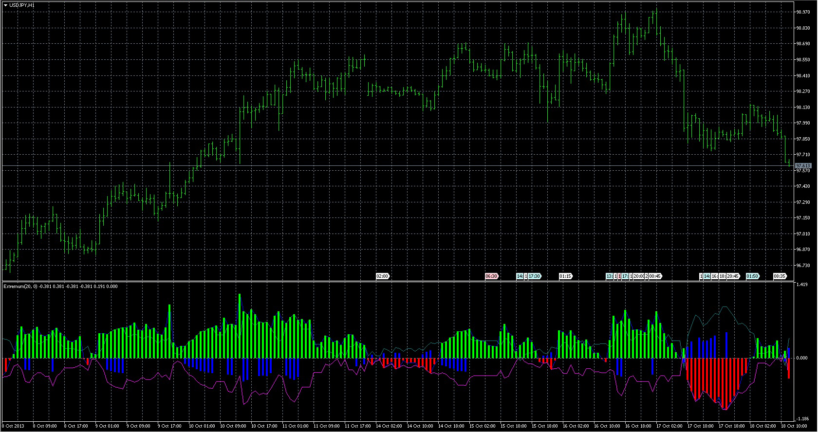Click the 8 Oct 2013 date label
The width and height of the screenshot is (818, 432).
click(x=14, y=426)
